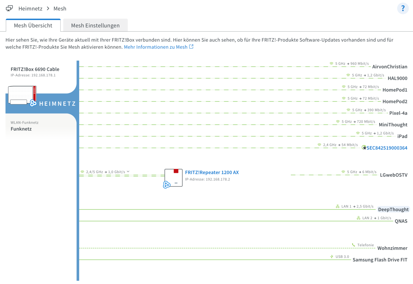413x284 pixels.
Task: Open the Mesh Einstellungen tab
Action: coord(95,25)
